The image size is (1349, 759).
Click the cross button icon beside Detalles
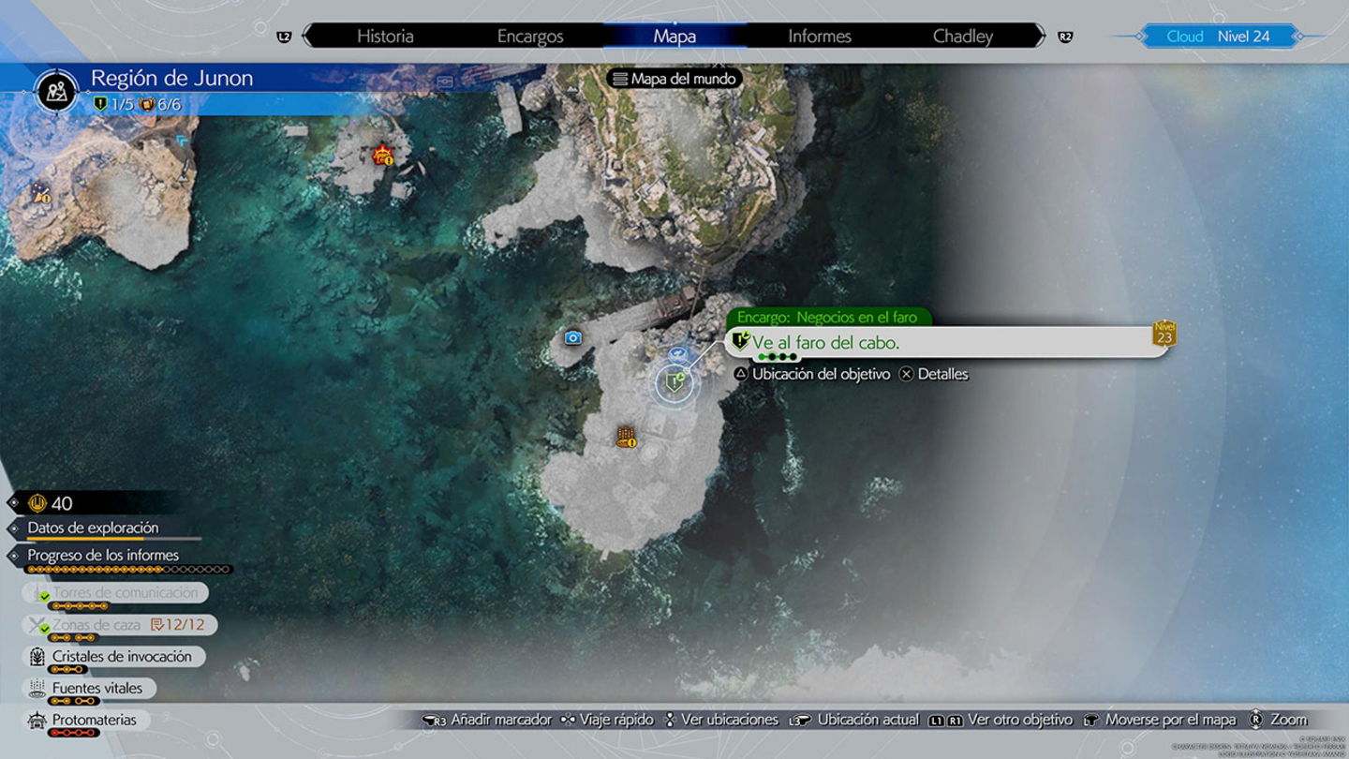[x=906, y=374]
